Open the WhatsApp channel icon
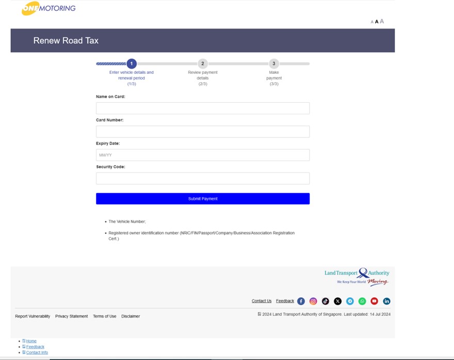Viewport: 454px width, 360px height. pos(362,301)
